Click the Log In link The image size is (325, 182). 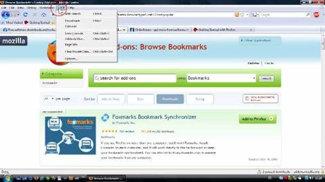tap(269, 63)
